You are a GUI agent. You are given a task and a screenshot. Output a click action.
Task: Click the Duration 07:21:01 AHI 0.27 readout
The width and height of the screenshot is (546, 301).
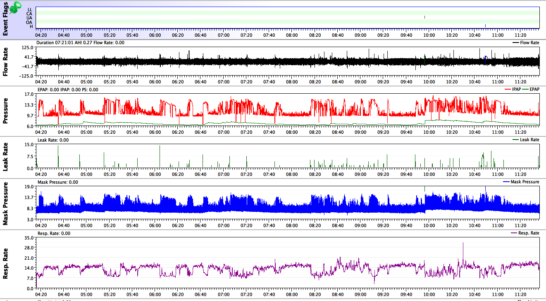coord(80,43)
